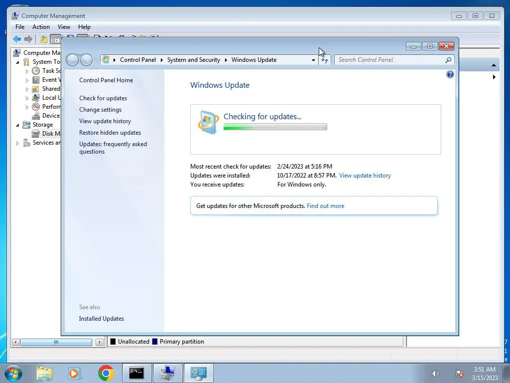Click the horizontal scrollbar thumb in Computer Management
The height and width of the screenshot is (383, 510).
point(56,342)
